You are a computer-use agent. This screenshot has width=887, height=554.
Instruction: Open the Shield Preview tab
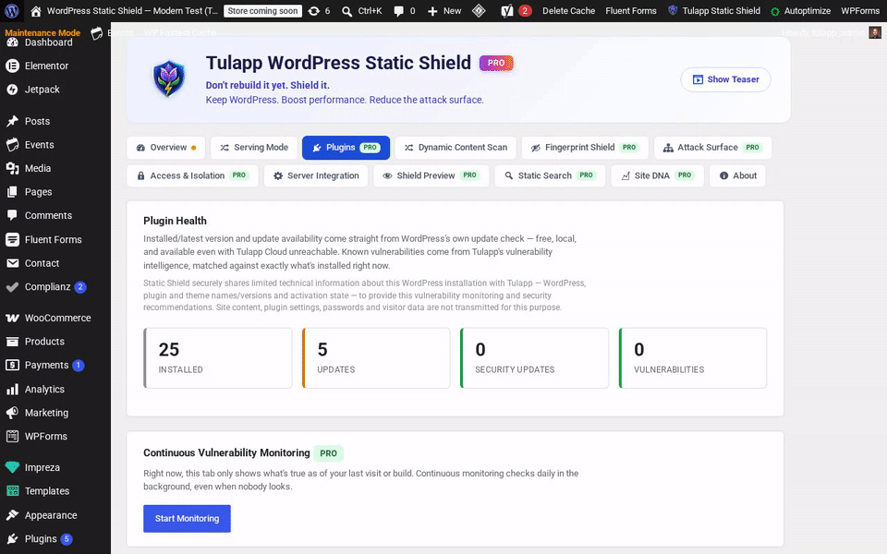click(431, 175)
